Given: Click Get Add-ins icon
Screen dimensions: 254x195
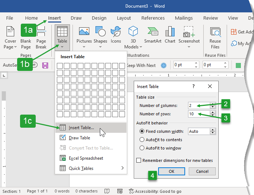Looking at the screenshot, I should 234,32.
